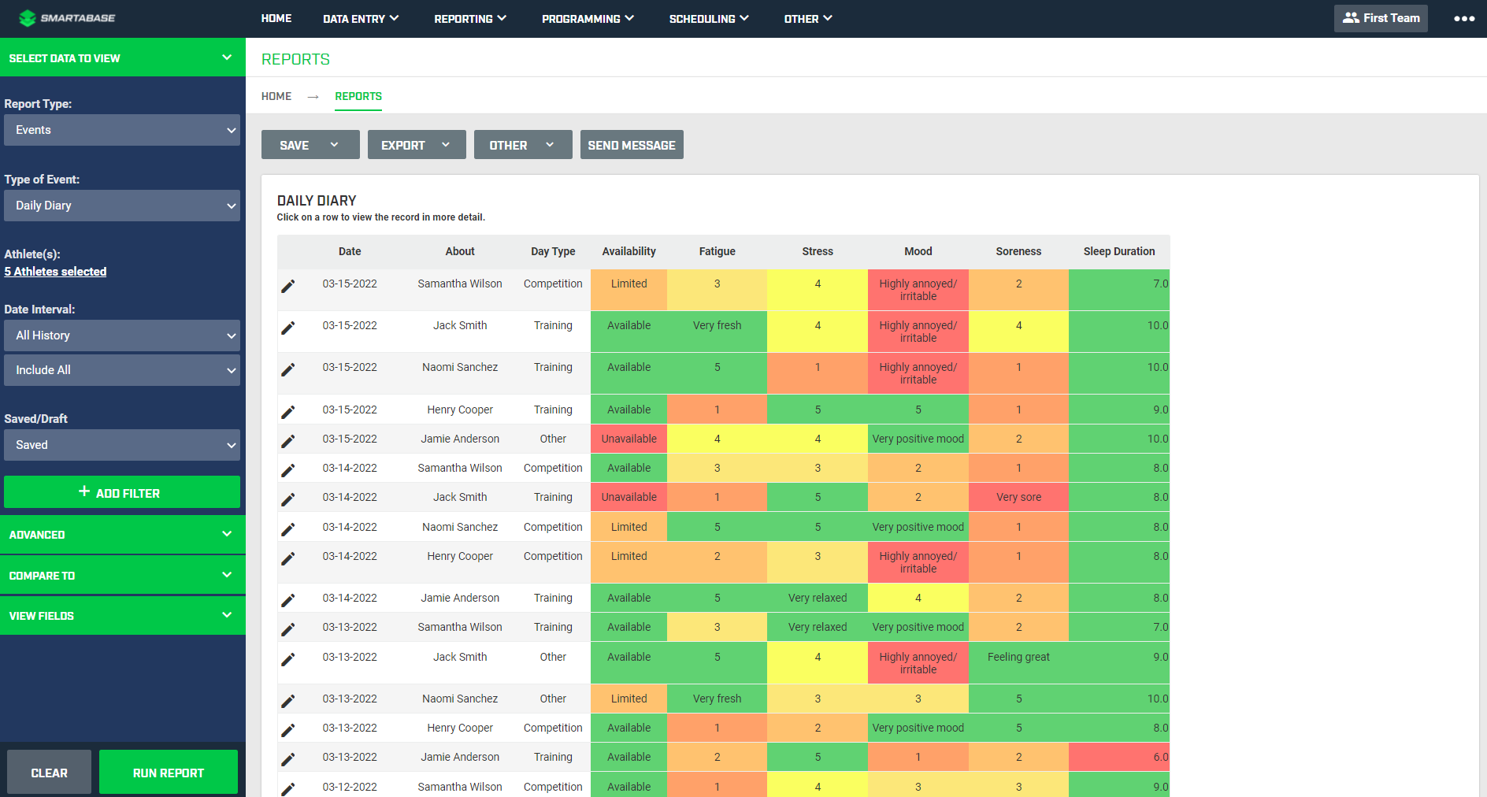Select the Reports breadcrumb tab

[x=358, y=96]
